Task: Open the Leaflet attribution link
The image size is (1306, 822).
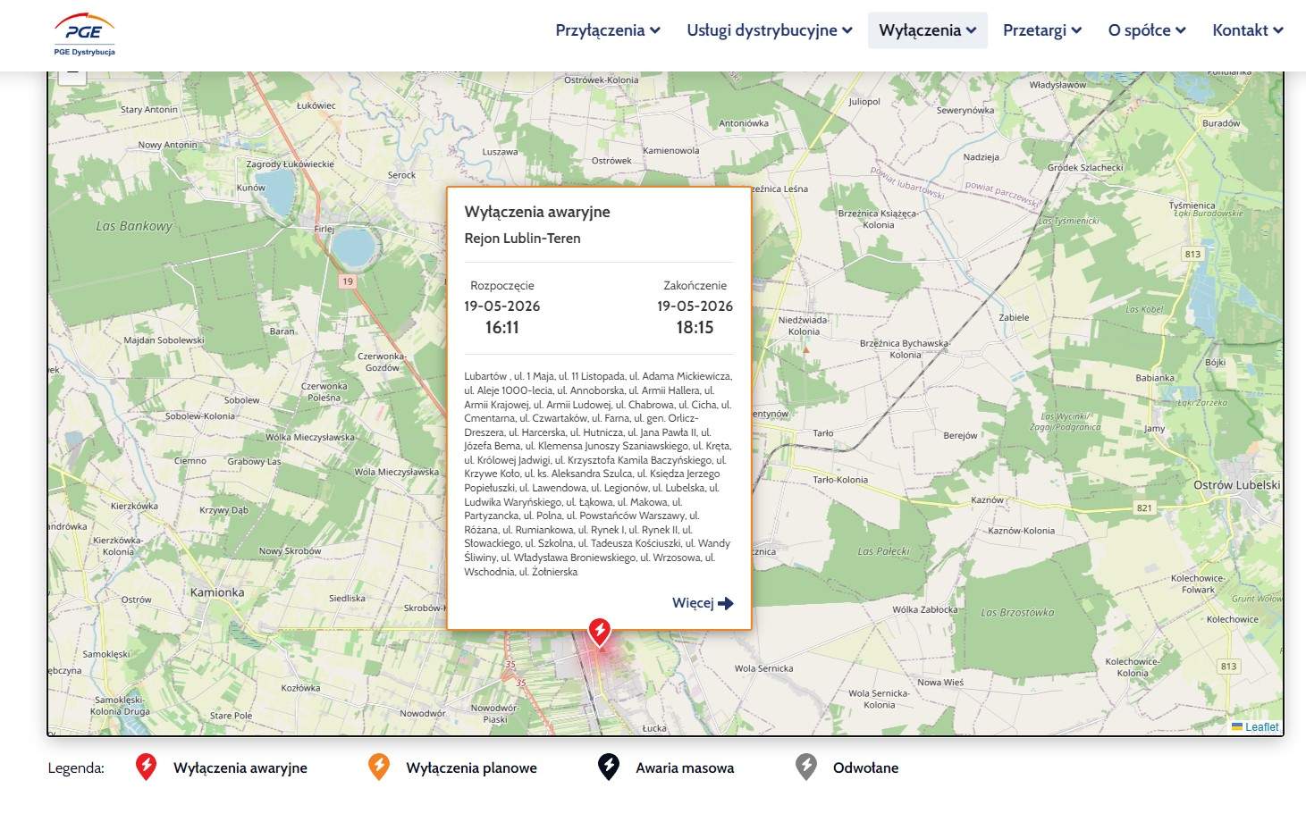Action: point(1255,727)
